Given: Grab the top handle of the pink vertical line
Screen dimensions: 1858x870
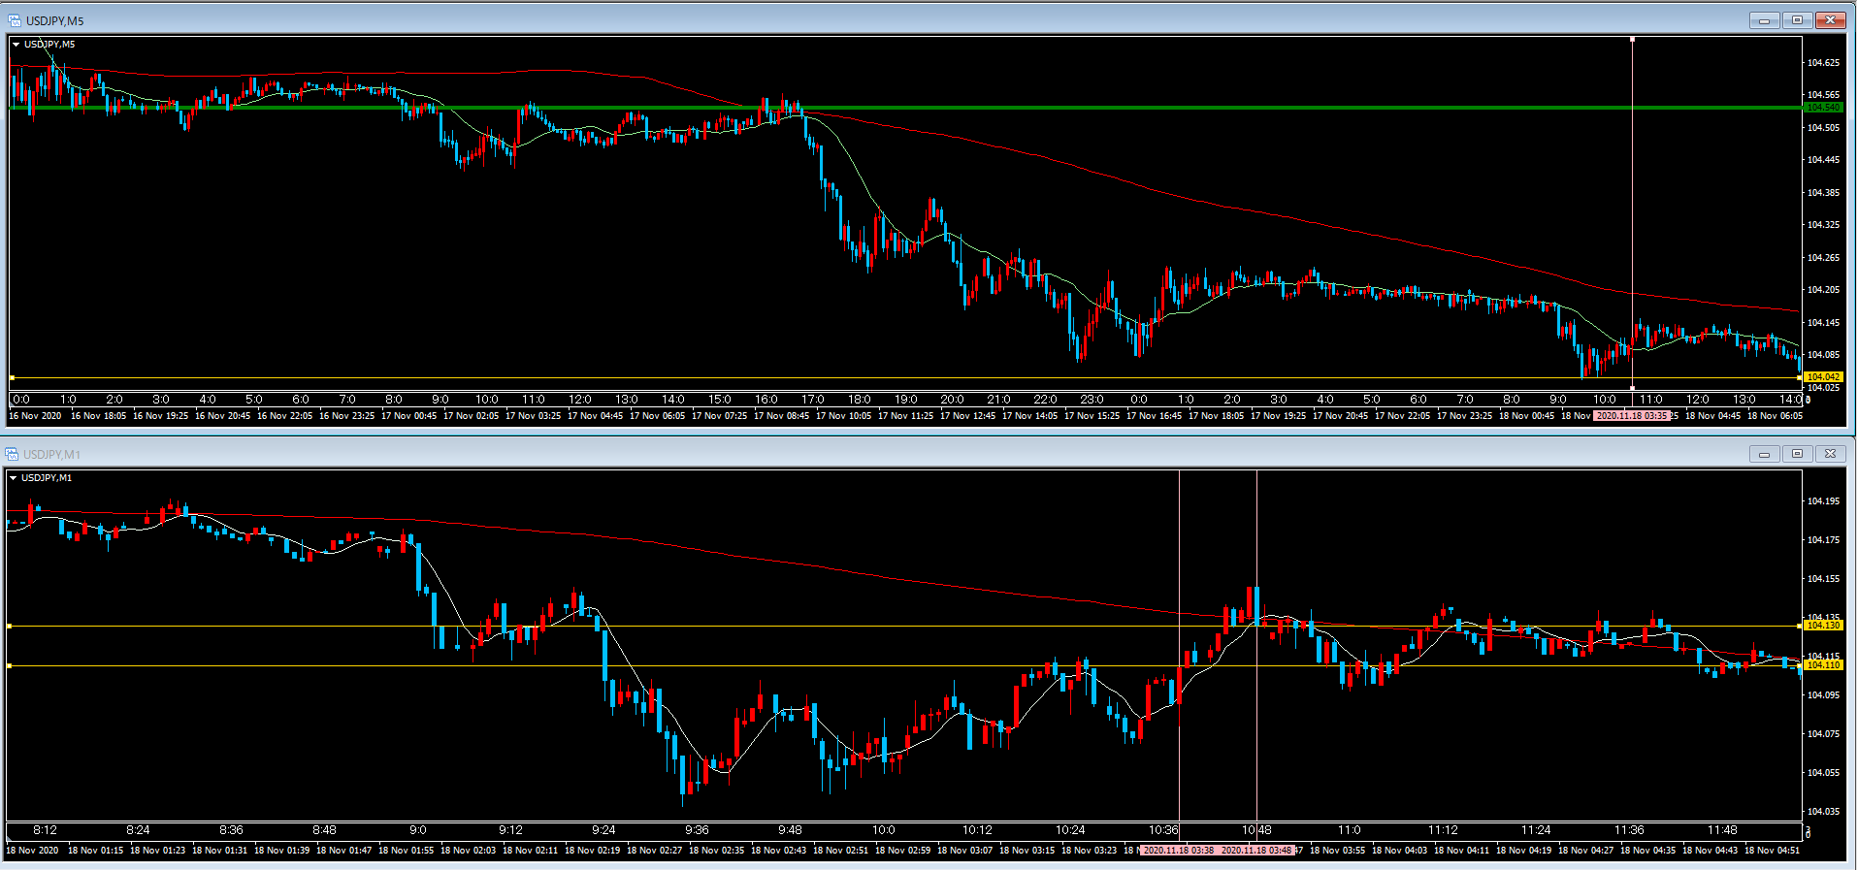Looking at the screenshot, I should click(x=1632, y=39).
